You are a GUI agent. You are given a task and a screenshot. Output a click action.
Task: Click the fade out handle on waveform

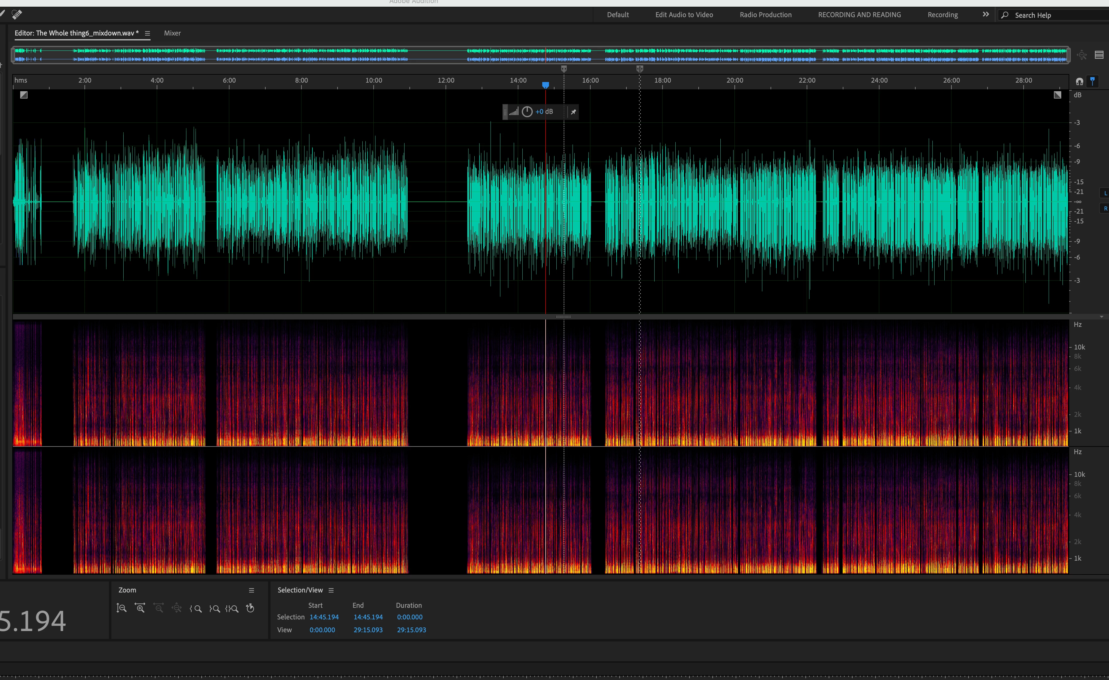pyautogui.click(x=1057, y=95)
